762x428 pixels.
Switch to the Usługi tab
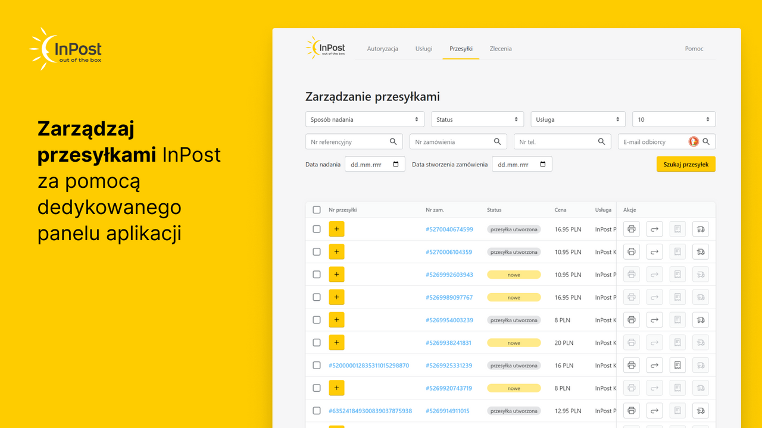424,49
